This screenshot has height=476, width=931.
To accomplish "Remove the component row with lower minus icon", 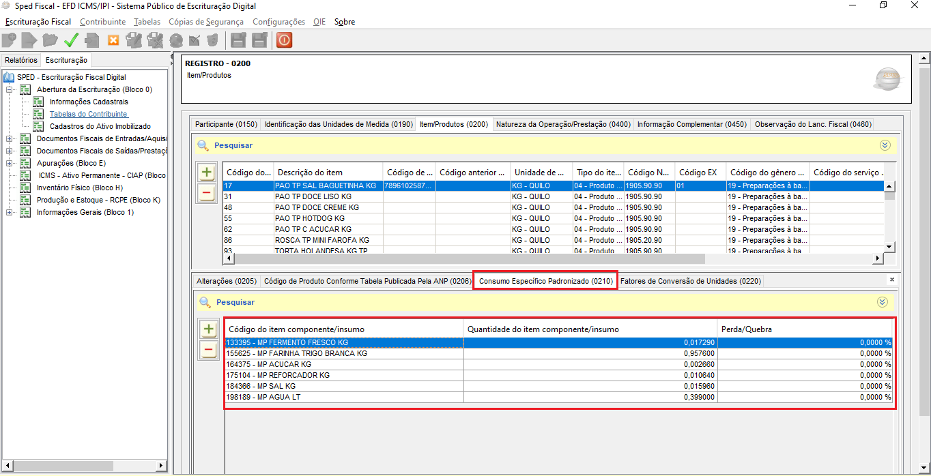I will click(209, 351).
